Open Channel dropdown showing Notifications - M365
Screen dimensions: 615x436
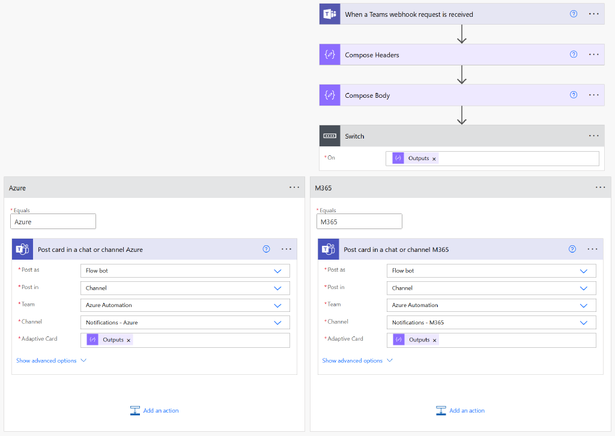[583, 323]
